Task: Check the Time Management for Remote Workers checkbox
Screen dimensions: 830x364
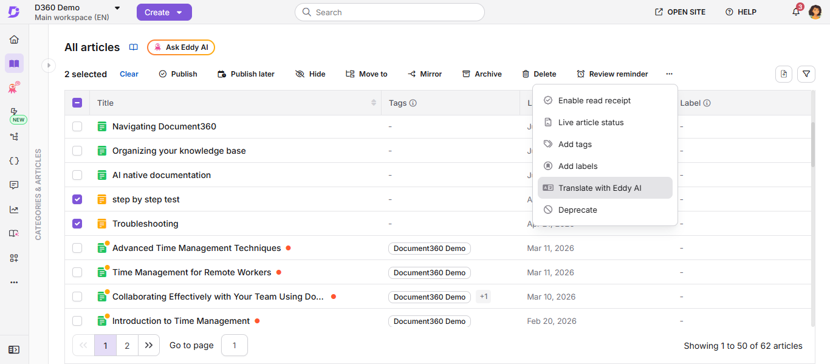Action: pos(77,272)
